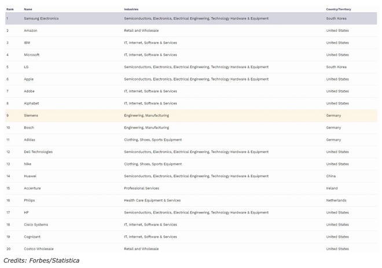Select the Dell Technologies name cell
Image resolution: width=382 pixels, height=268 pixels.
[38, 152]
